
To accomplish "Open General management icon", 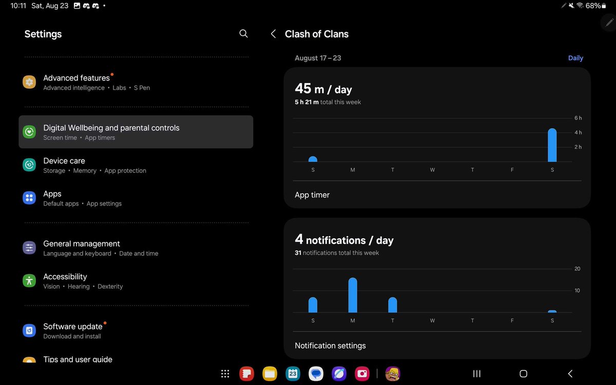I will 29,248.
